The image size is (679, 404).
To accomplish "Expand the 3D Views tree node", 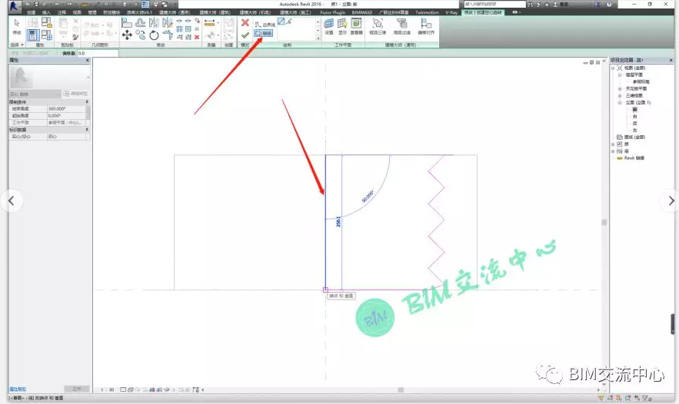I will pyautogui.click(x=620, y=95).
